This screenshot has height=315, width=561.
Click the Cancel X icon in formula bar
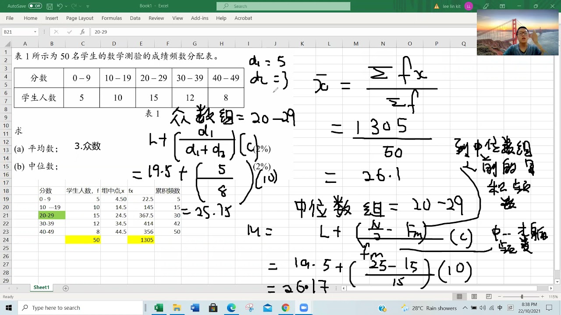point(56,32)
